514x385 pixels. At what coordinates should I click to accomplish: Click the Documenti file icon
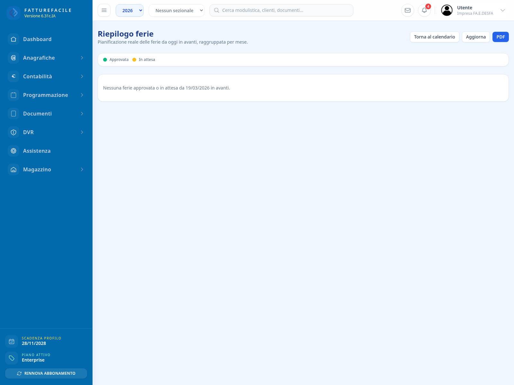click(13, 114)
